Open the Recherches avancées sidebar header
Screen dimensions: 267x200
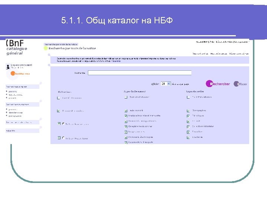click(x=22, y=104)
